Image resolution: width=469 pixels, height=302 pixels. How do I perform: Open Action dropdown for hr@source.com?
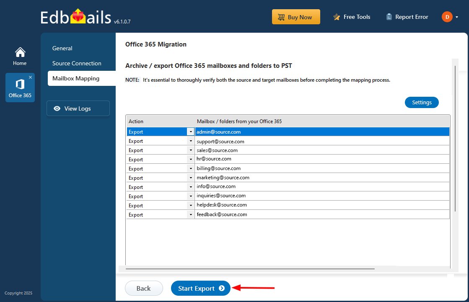pyautogui.click(x=191, y=159)
